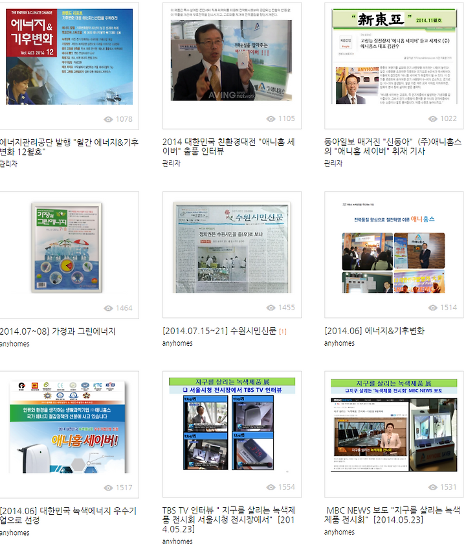
Task: Click author 관리자 under the 에너지&기후변화 12월호 post
Action: click(8, 164)
